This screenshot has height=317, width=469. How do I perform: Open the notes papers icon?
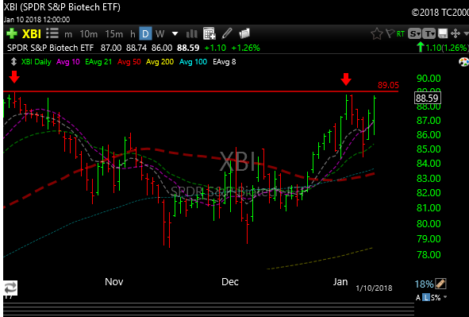[244, 33]
